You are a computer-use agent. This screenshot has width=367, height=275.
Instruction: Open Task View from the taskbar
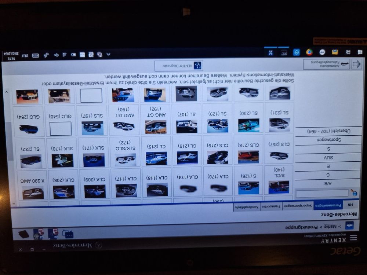[348, 52]
